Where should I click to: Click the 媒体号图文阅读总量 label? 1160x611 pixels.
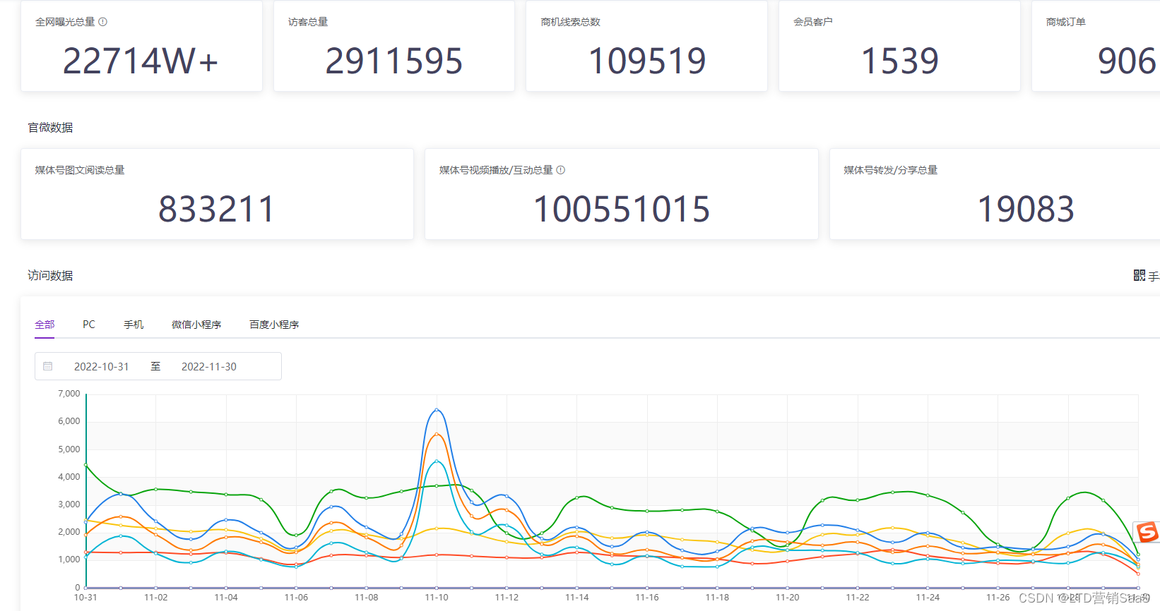point(80,170)
